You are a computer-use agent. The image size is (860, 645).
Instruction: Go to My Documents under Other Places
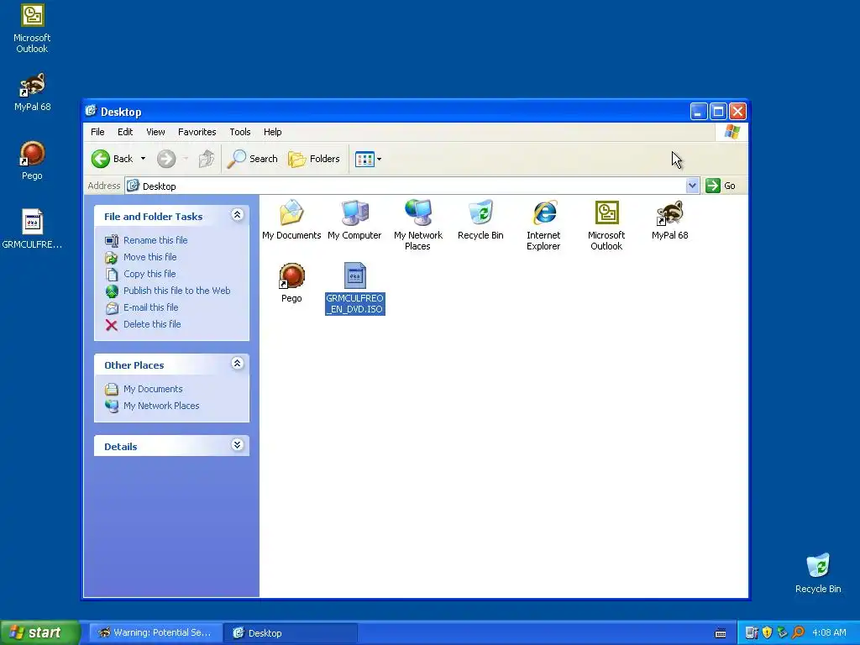(153, 389)
